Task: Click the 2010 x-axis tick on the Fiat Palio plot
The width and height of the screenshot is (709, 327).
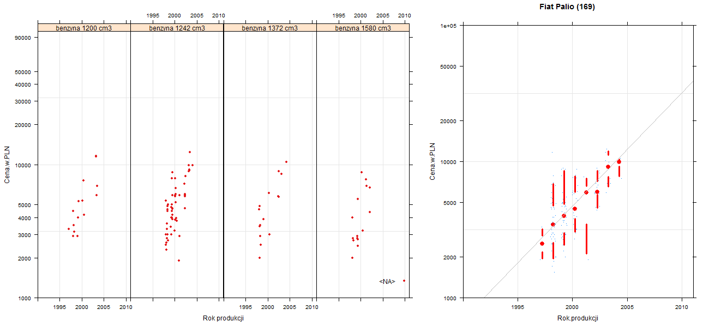Action: click(682, 308)
